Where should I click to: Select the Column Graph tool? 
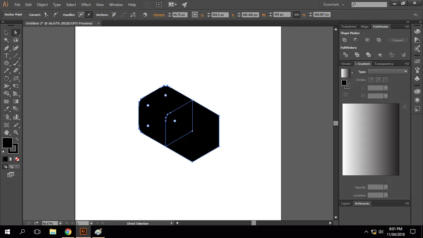click(16, 117)
